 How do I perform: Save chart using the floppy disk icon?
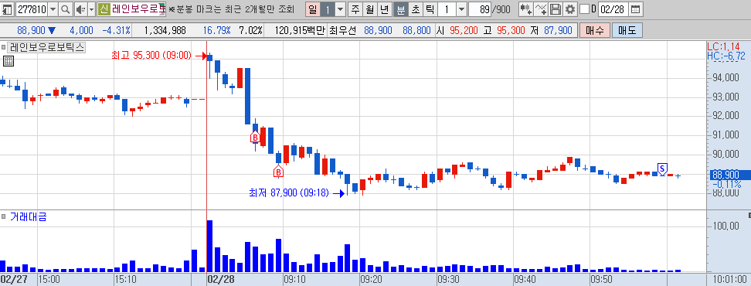(555, 9)
